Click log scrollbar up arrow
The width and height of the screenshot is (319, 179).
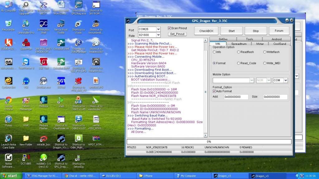[x=205, y=40]
